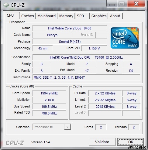Select the Memory tab

tap(66, 16)
